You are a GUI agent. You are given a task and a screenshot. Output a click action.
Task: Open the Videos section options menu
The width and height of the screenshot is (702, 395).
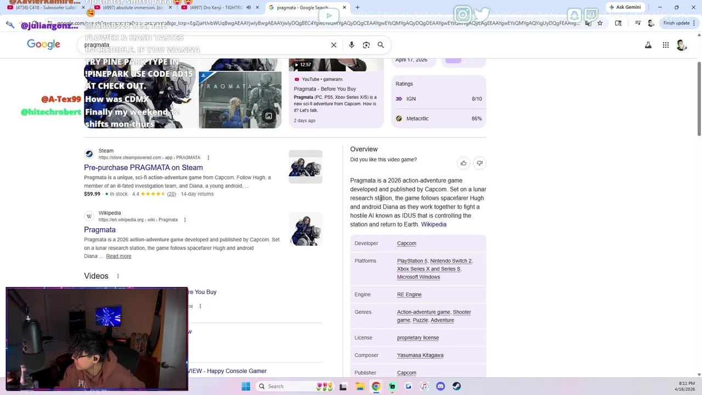coord(118,276)
